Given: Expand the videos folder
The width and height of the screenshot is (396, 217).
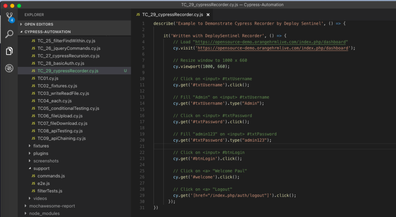Looking at the screenshot, I should pos(30,198).
